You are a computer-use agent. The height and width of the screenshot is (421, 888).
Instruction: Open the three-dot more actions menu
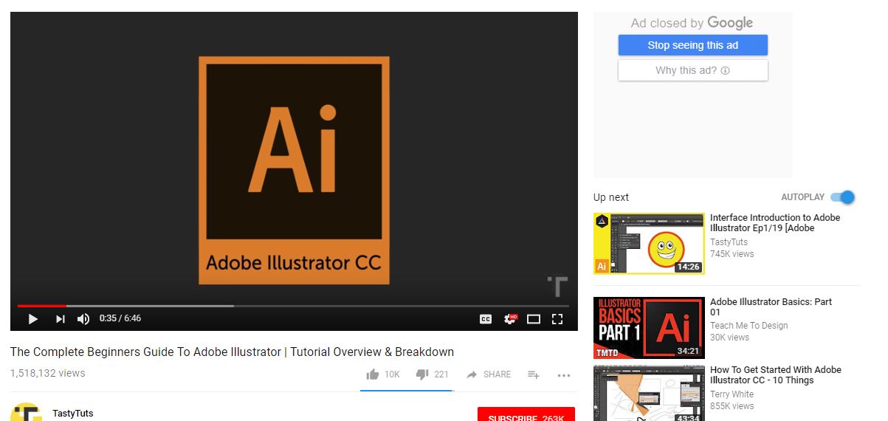pos(564,375)
